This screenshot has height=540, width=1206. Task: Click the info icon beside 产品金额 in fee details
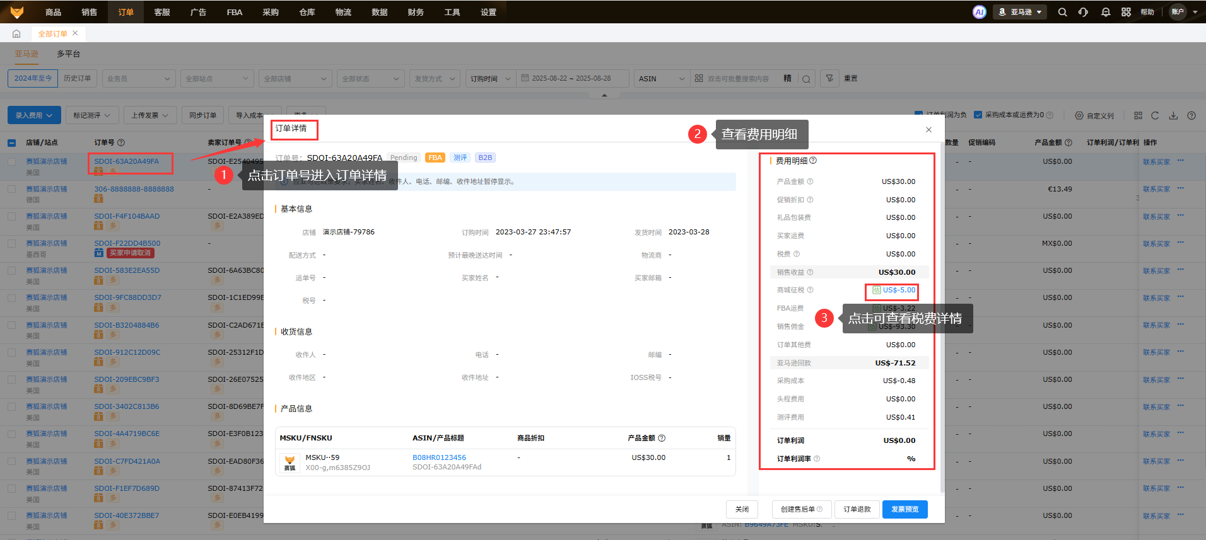click(810, 181)
